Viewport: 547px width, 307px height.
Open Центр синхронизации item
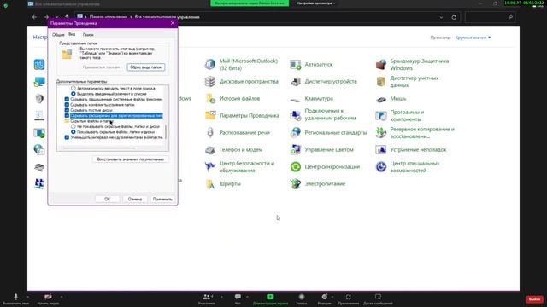pos(325,167)
